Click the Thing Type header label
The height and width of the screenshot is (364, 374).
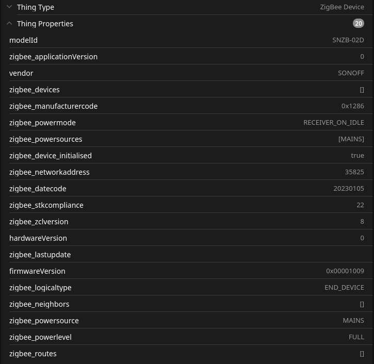pos(36,7)
